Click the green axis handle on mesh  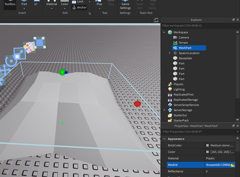62,72
